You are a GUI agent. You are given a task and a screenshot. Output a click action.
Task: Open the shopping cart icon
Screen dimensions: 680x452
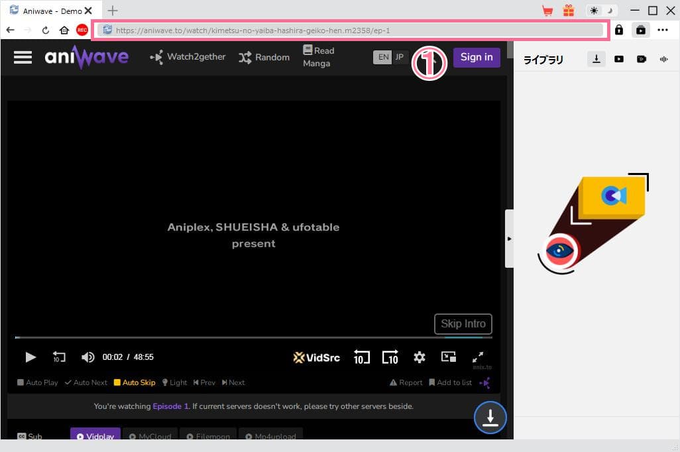point(547,11)
